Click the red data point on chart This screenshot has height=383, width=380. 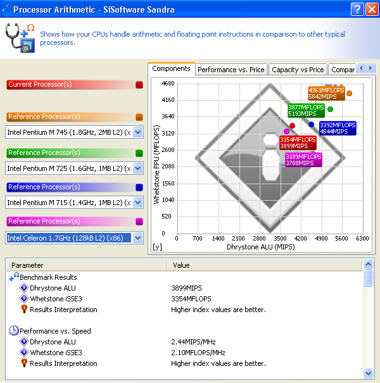(292, 125)
